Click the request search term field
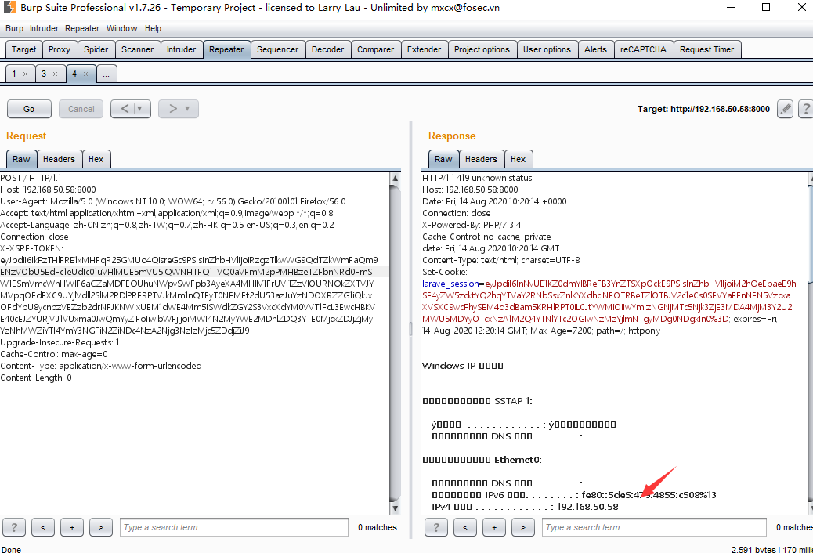The image size is (813, 553). (234, 527)
